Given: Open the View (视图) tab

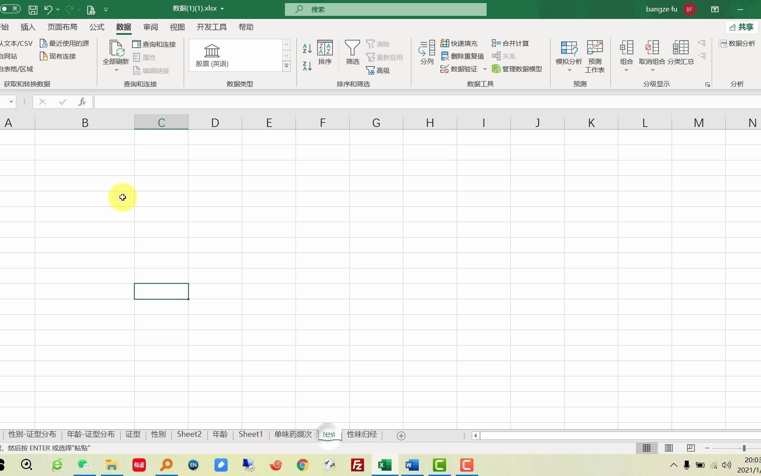Looking at the screenshot, I should pos(177,27).
